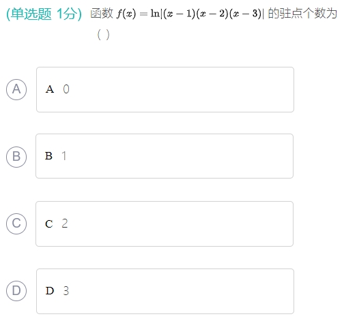Select the answer box containing C 2
This screenshot has width=357, height=323.
click(165, 224)
